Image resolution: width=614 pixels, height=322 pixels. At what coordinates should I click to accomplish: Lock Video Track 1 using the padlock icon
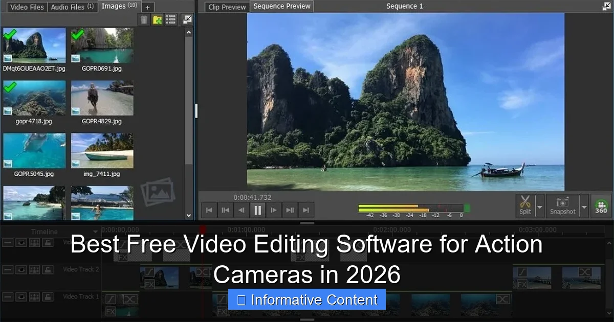point(48,296)
